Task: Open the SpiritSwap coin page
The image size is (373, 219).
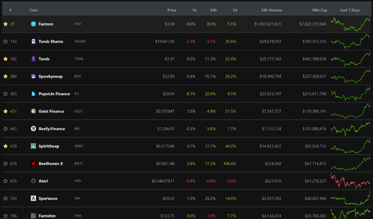Action: pyautogui.click(x=49, y=146)
